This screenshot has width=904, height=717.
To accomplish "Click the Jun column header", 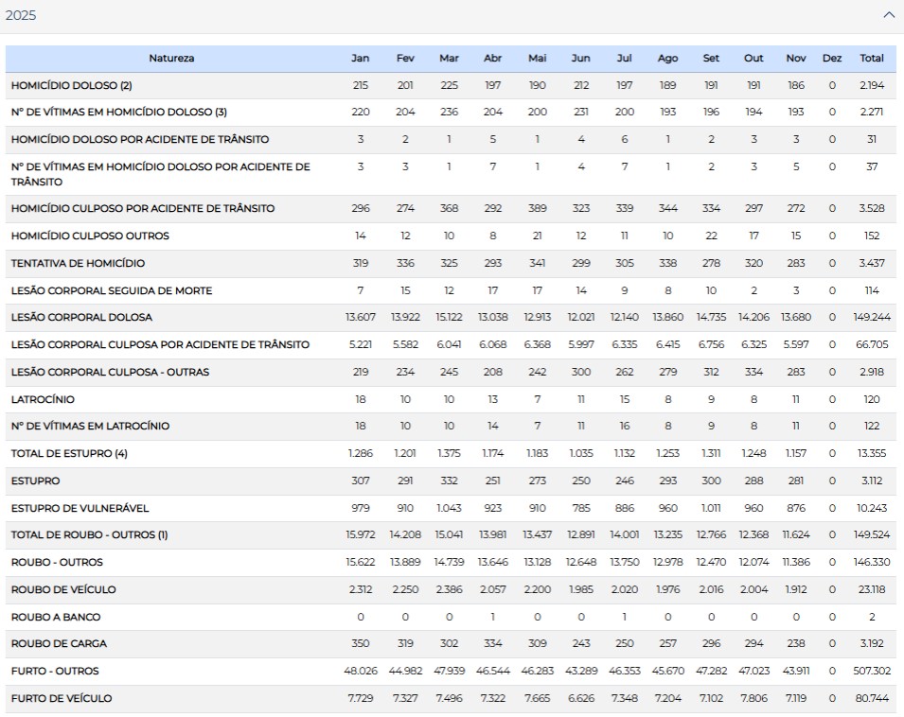I will 580,59.
